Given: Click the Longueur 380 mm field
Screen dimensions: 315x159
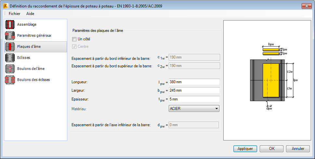Looking at the screenshot, I should point(194,82).
